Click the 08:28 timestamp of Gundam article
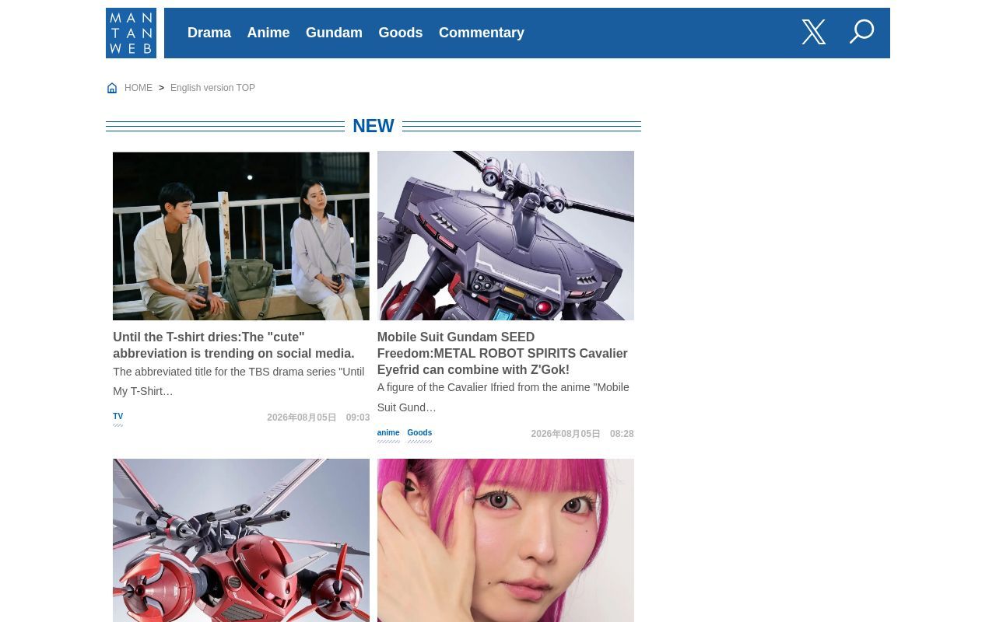Viewport: 996px width, 622px height. coord(622,434)
